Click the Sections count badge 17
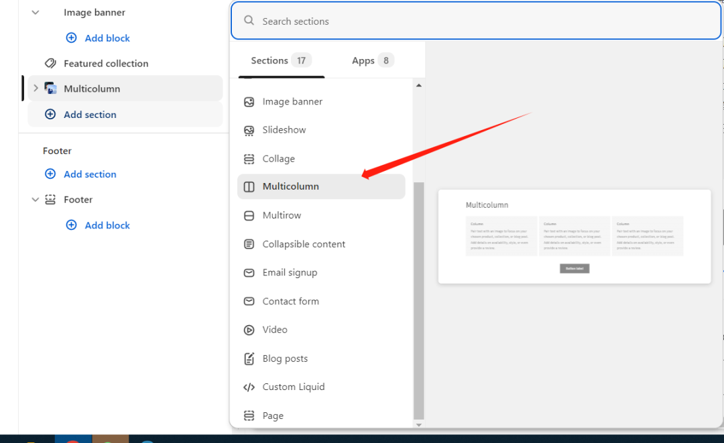This screenshot has width=724, height=443. pyautogui.click(x=301, y=60)
